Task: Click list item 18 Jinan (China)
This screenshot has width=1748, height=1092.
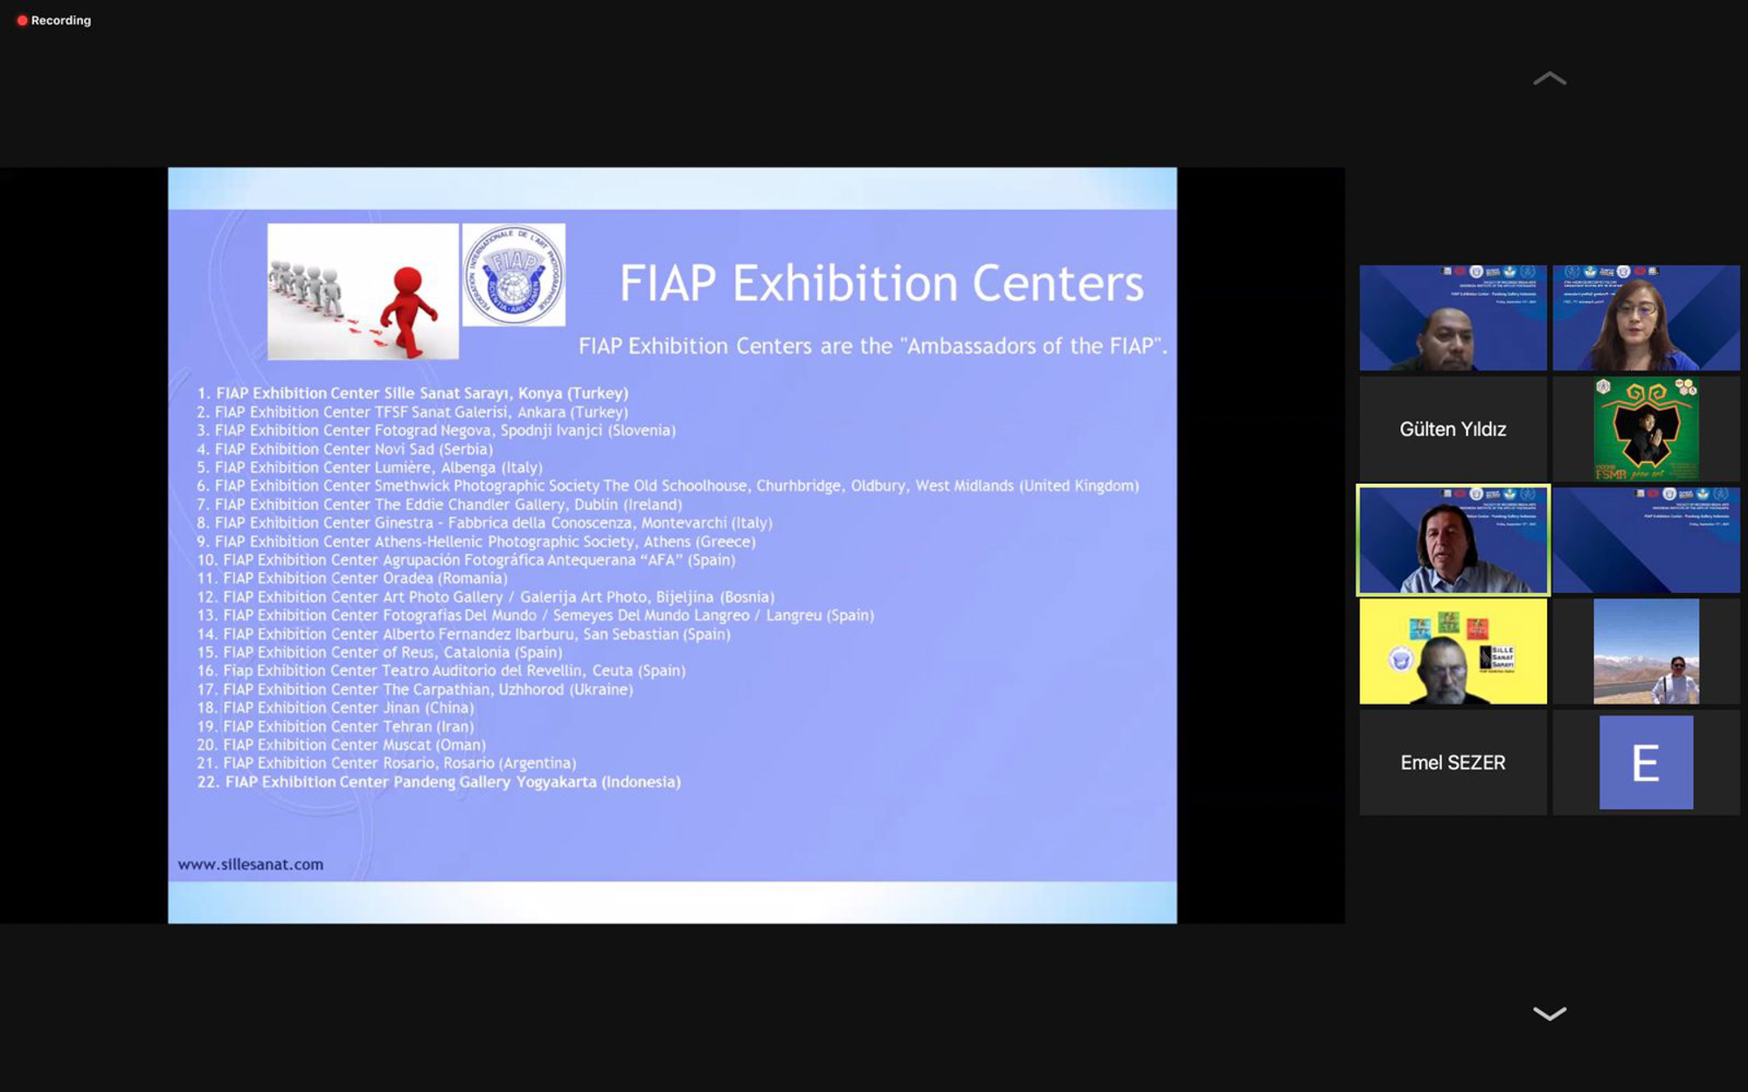Action: click(x=336, y=708)
